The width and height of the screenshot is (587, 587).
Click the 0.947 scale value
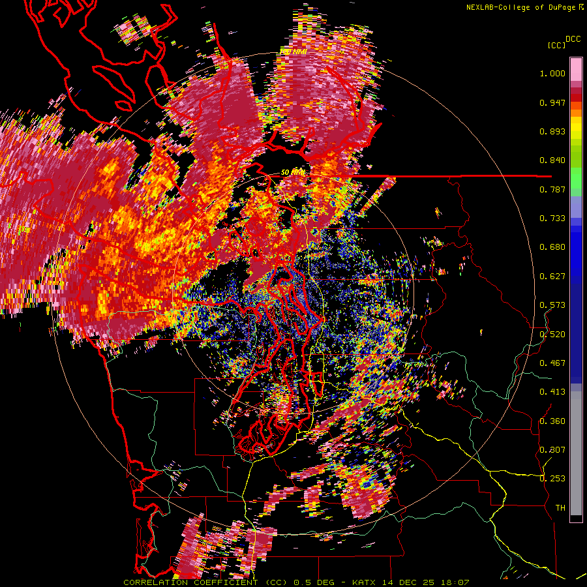[x=552, y=102]
